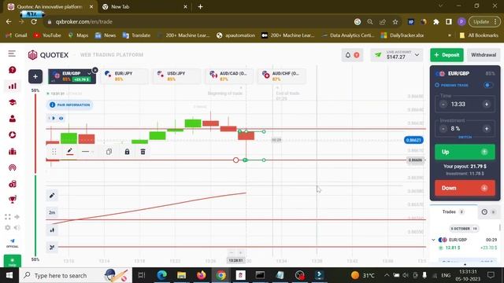
Task: Open drawing tools pencil button on chart
Action: (x=52, y=196)
